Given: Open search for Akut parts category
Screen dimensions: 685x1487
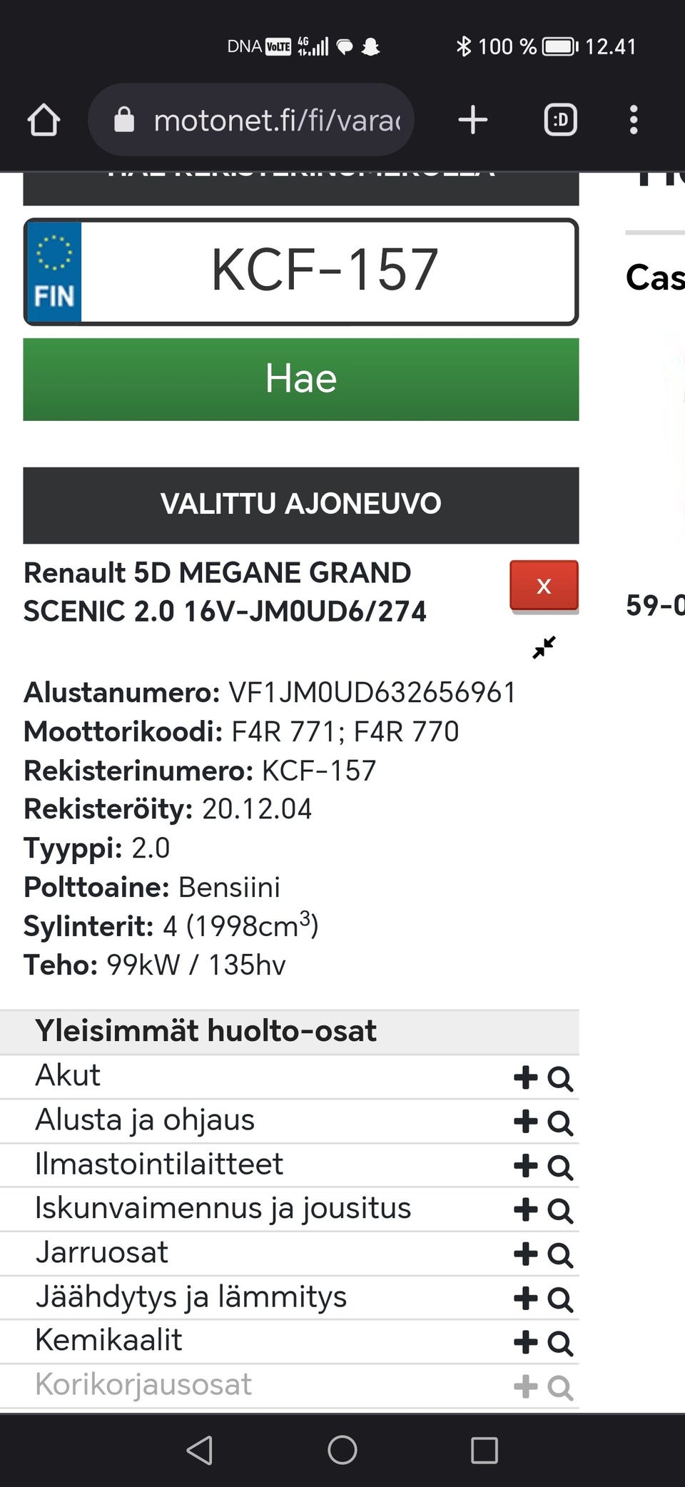Looking at the screenshot, I should point(561,1079).
